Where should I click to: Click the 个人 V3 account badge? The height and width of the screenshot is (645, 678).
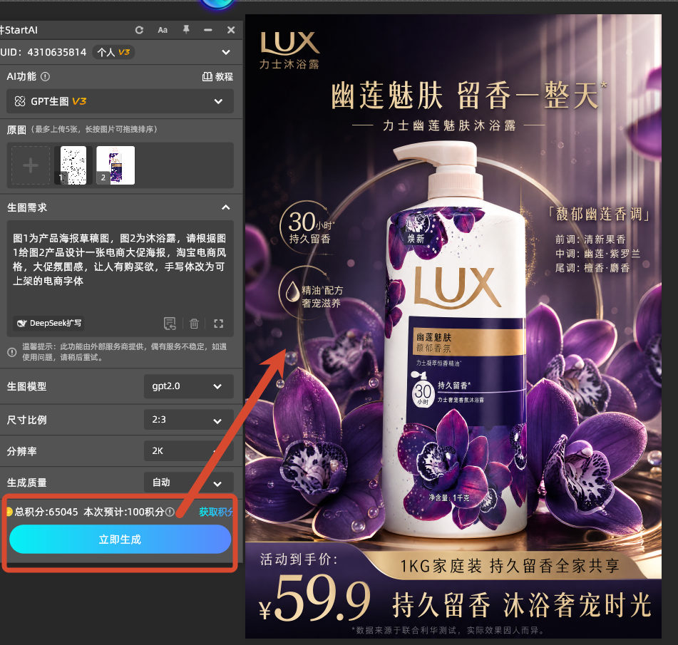pos(113,52)
